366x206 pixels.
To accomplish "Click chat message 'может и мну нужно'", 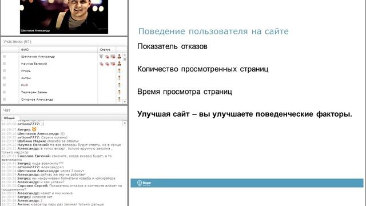I will (x=57, y=193).
